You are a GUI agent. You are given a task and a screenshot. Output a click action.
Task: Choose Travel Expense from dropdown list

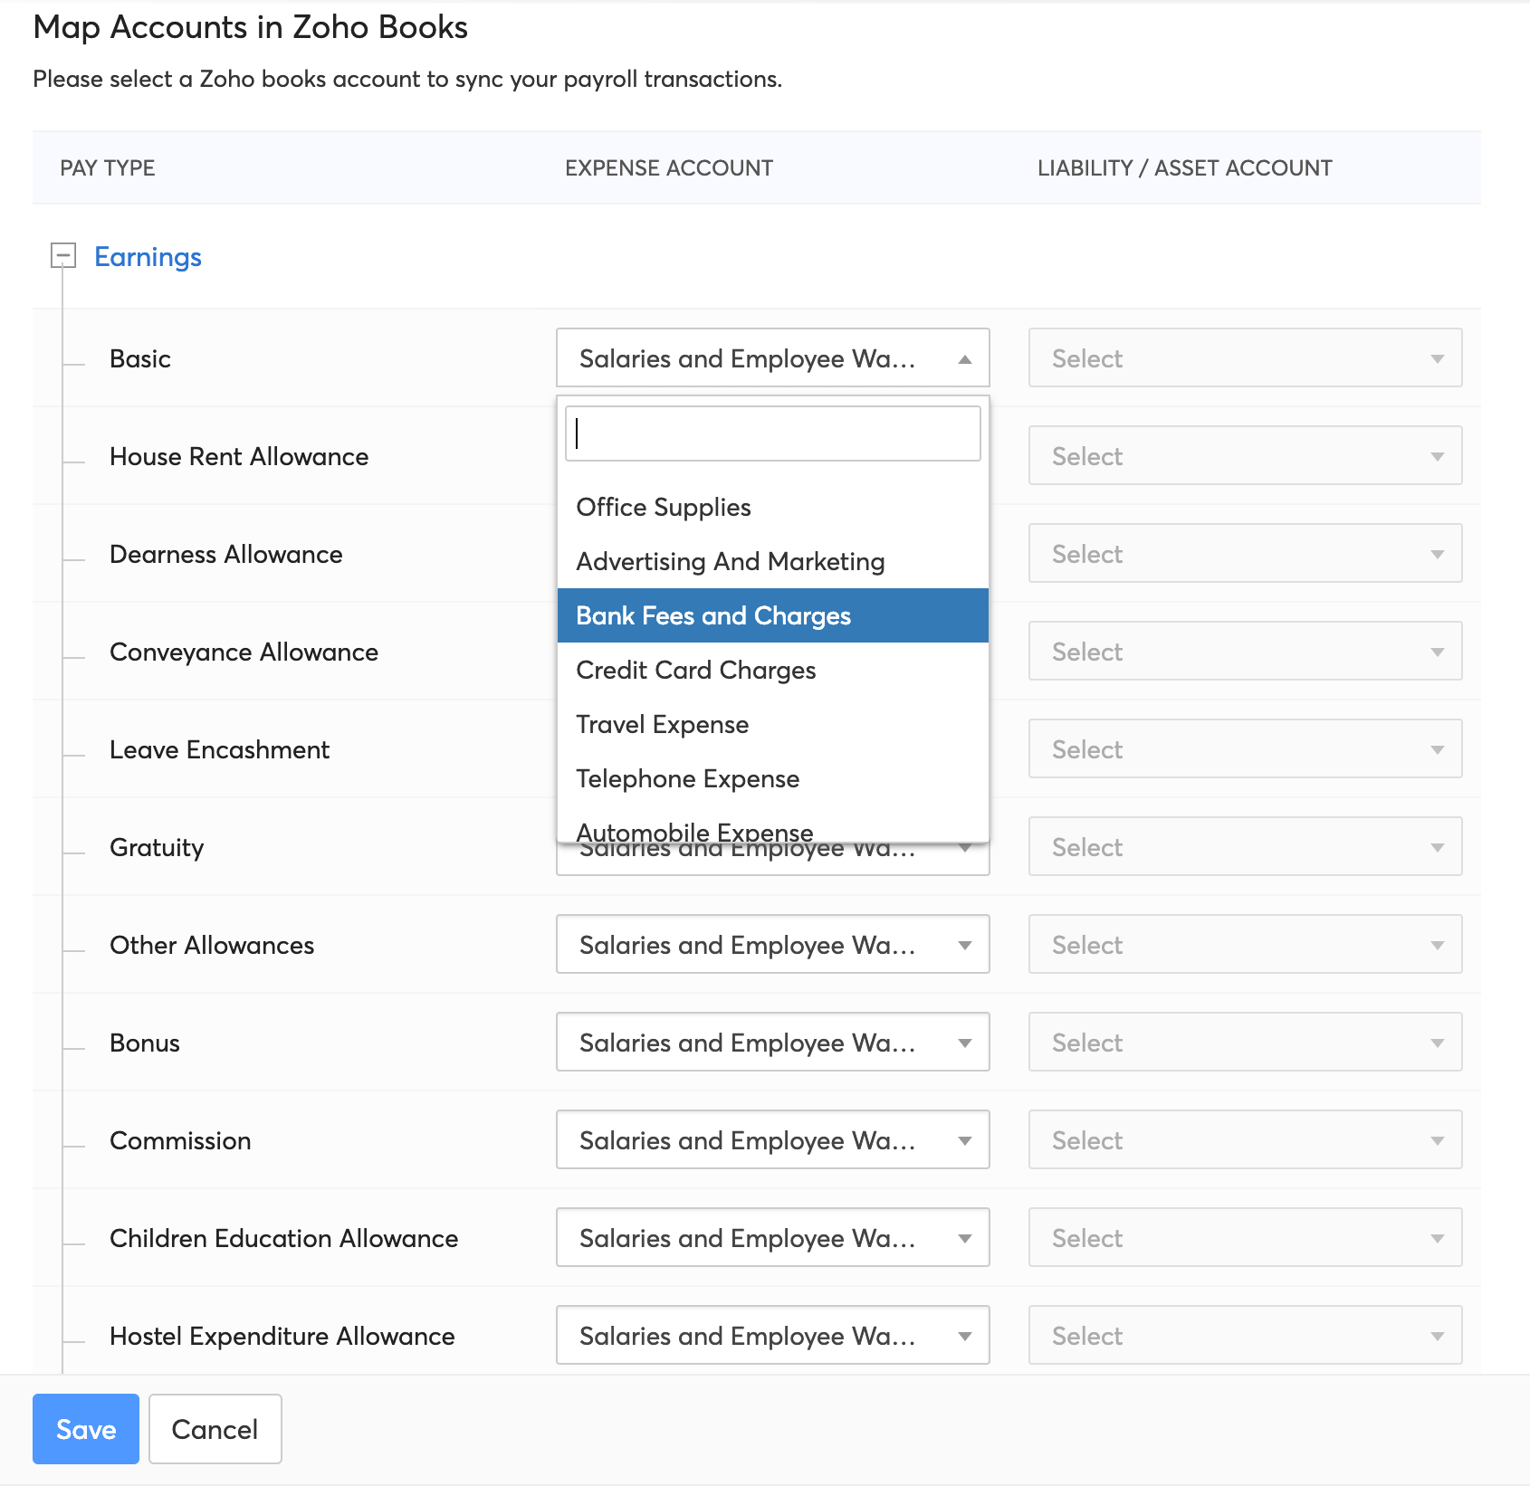click(x=662, y=725)
